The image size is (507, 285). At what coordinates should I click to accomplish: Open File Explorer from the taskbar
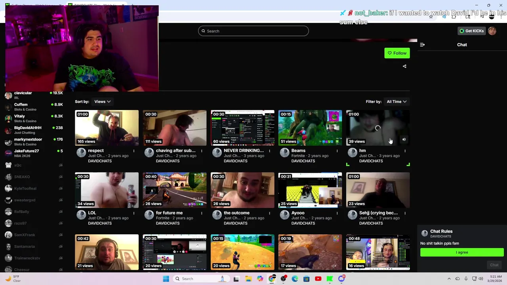tap(248, 279)
